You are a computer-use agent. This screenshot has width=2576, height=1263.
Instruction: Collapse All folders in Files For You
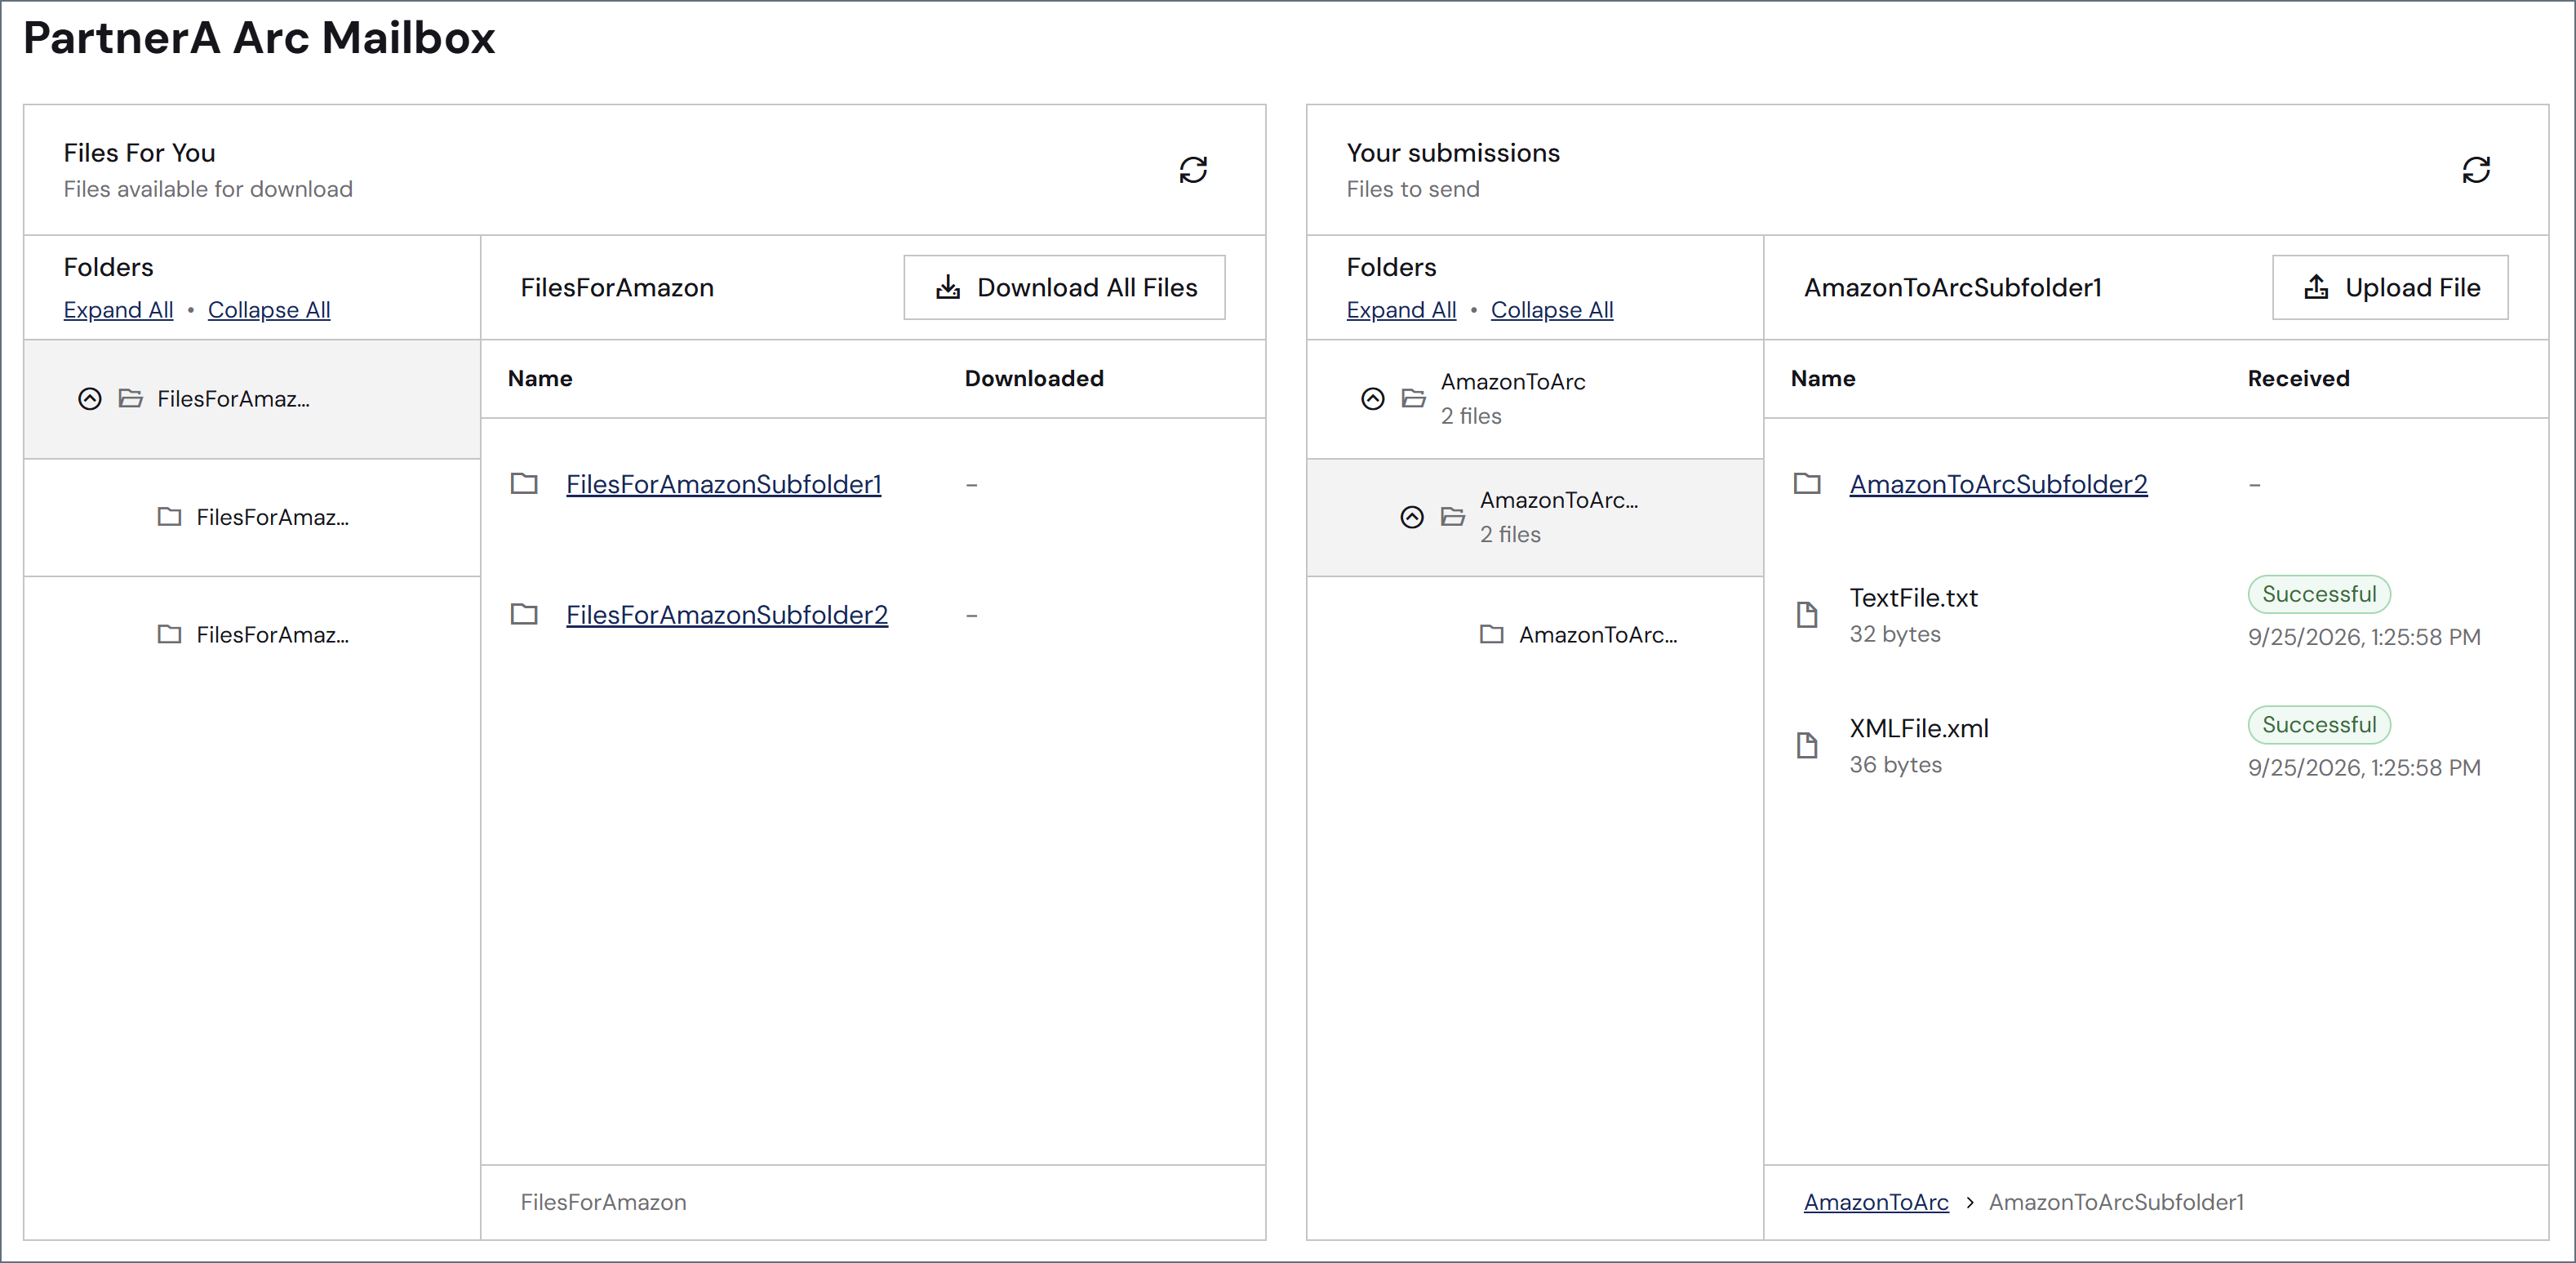pyautogui.click(x=269, y=310)
